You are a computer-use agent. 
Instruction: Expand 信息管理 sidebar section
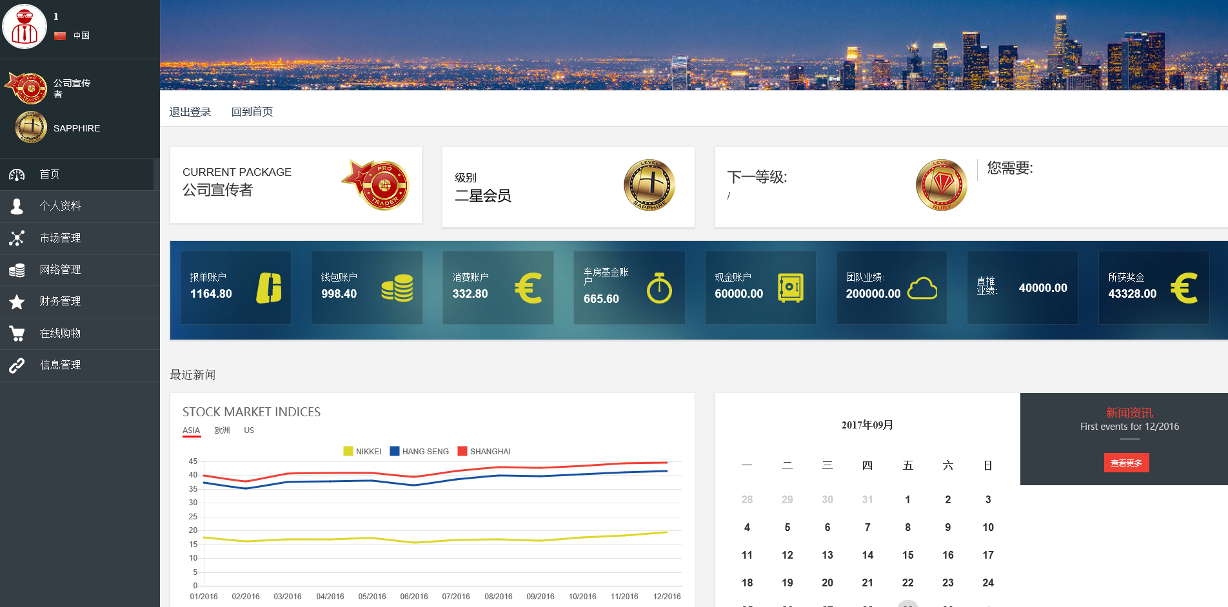pos(60,365)
